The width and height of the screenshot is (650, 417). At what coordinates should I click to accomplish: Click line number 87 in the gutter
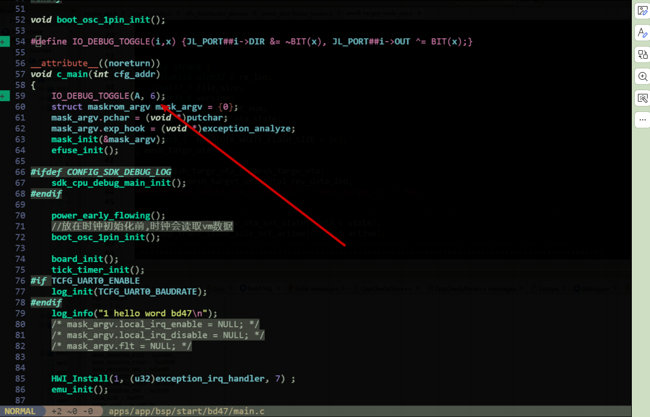(x=21, y=401)
